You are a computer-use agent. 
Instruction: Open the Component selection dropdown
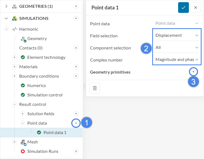[177, 47]
